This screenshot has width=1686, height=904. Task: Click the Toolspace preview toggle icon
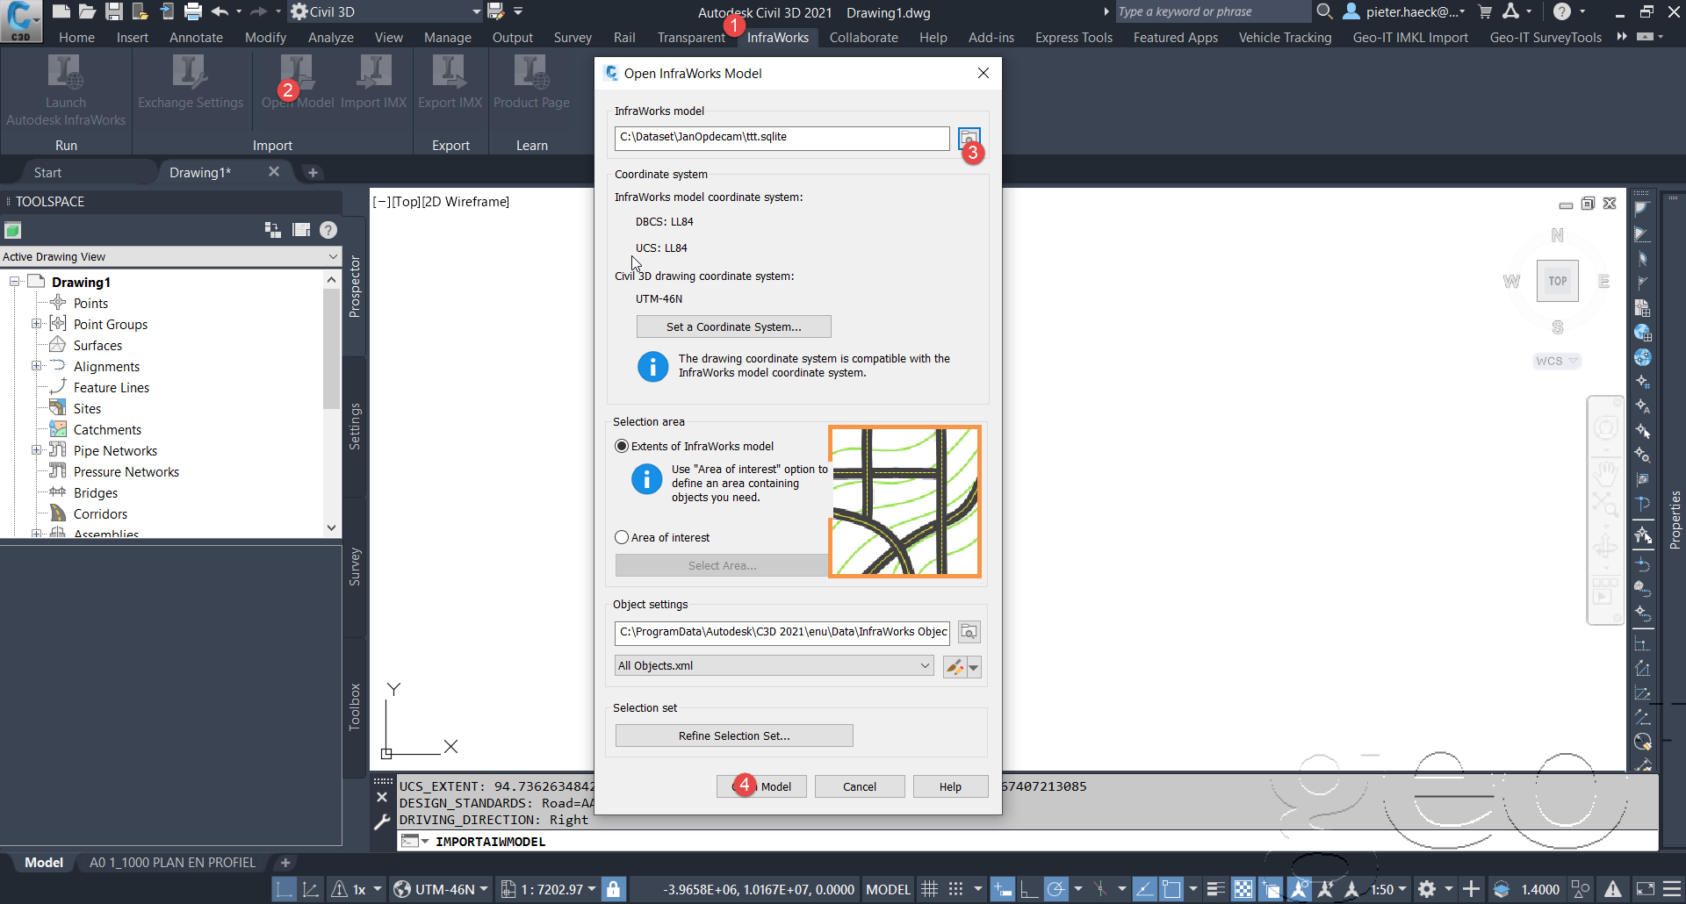[x=273, y=230]
